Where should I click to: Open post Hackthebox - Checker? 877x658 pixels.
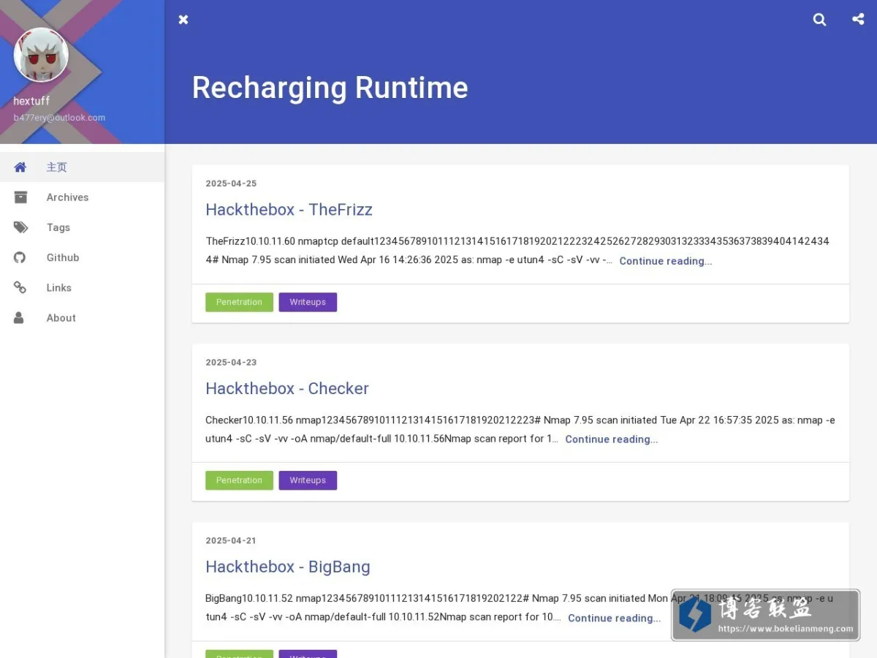[287, 388]
